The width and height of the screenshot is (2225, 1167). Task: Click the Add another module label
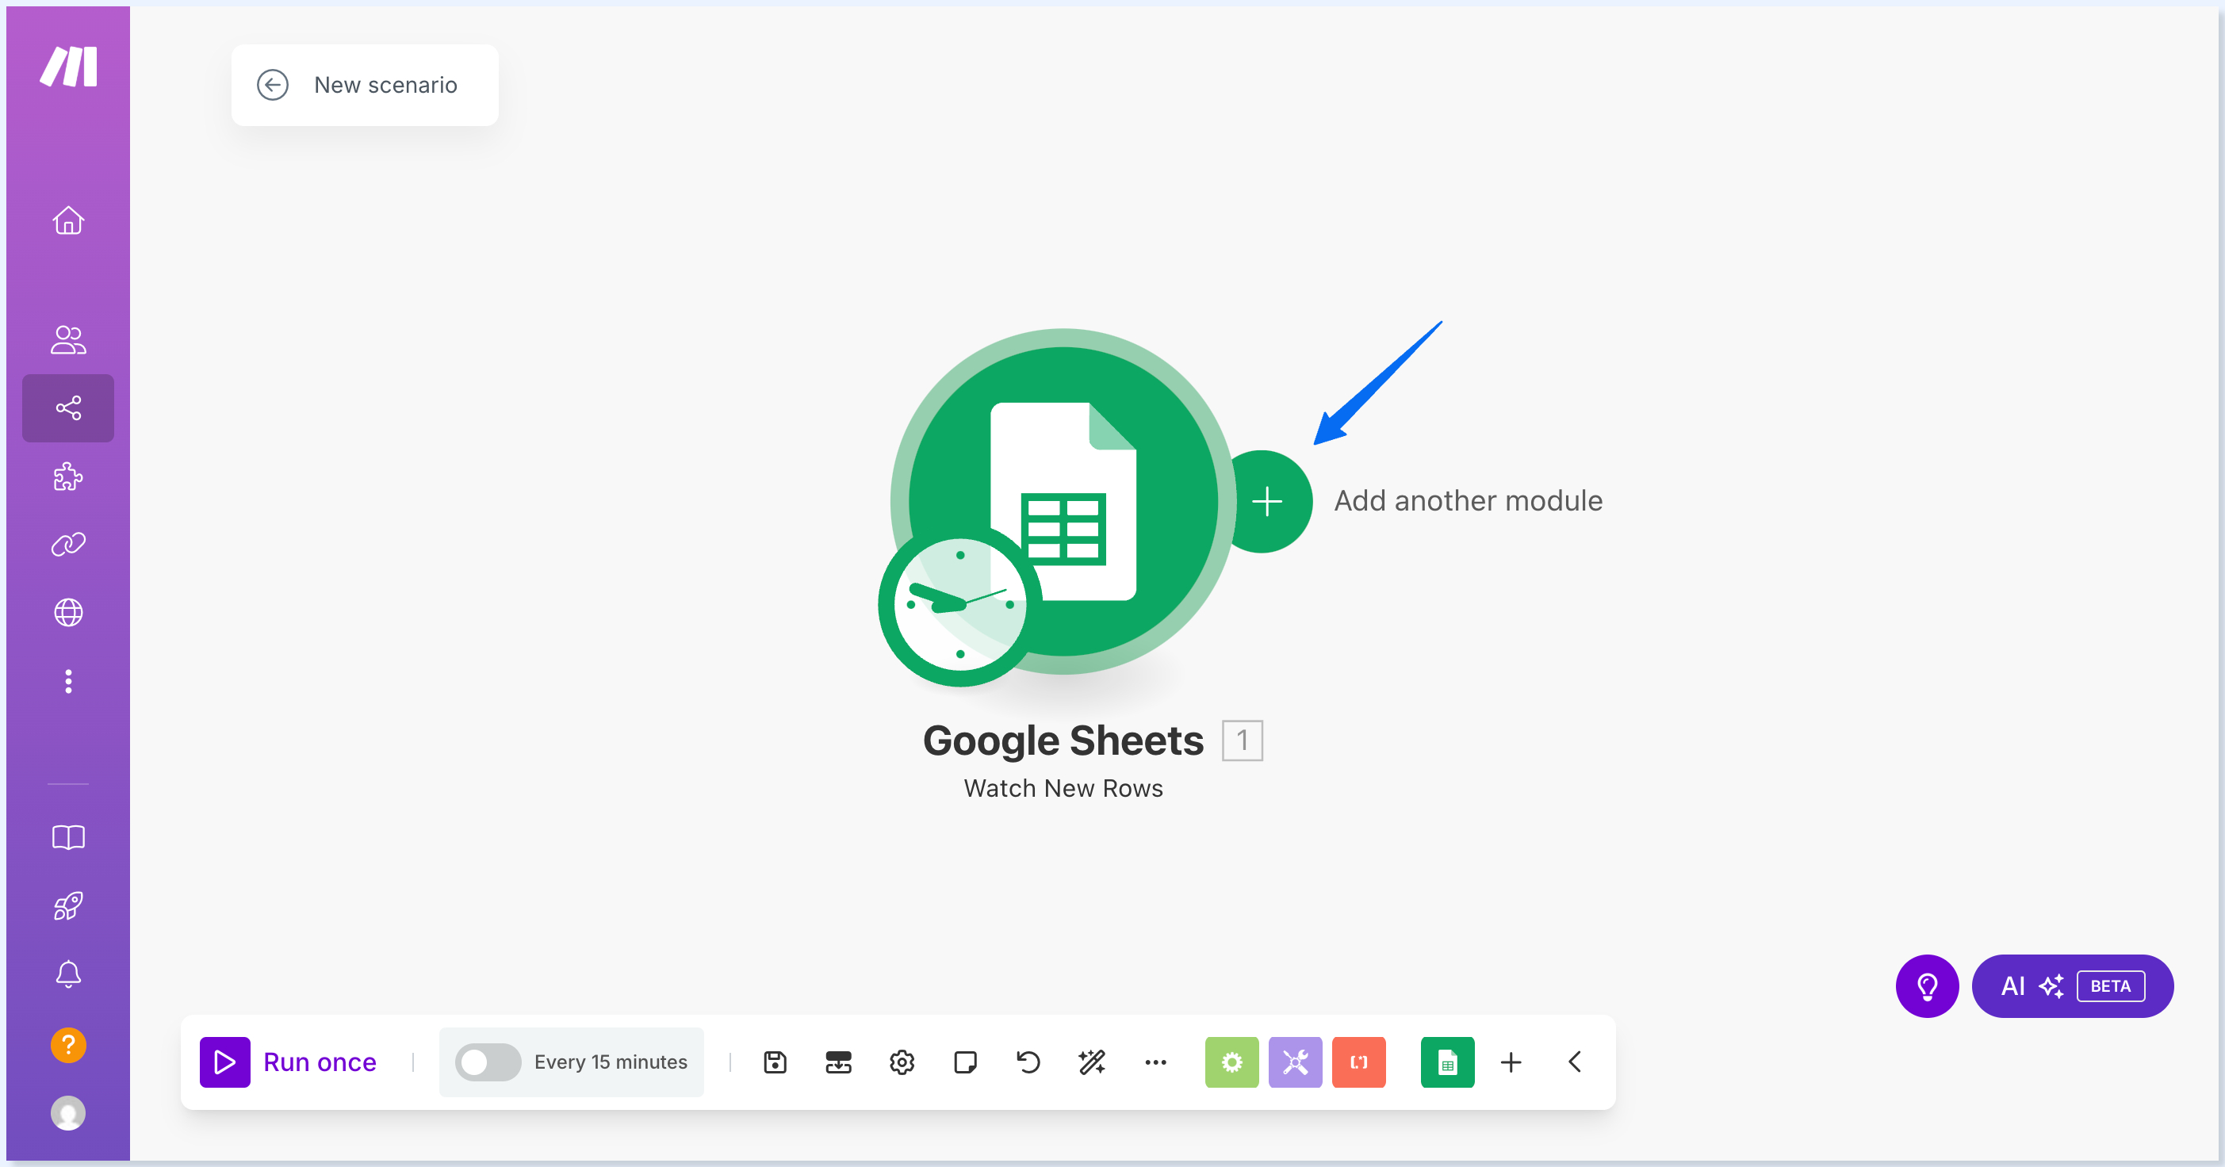(x=1468, y=501)
